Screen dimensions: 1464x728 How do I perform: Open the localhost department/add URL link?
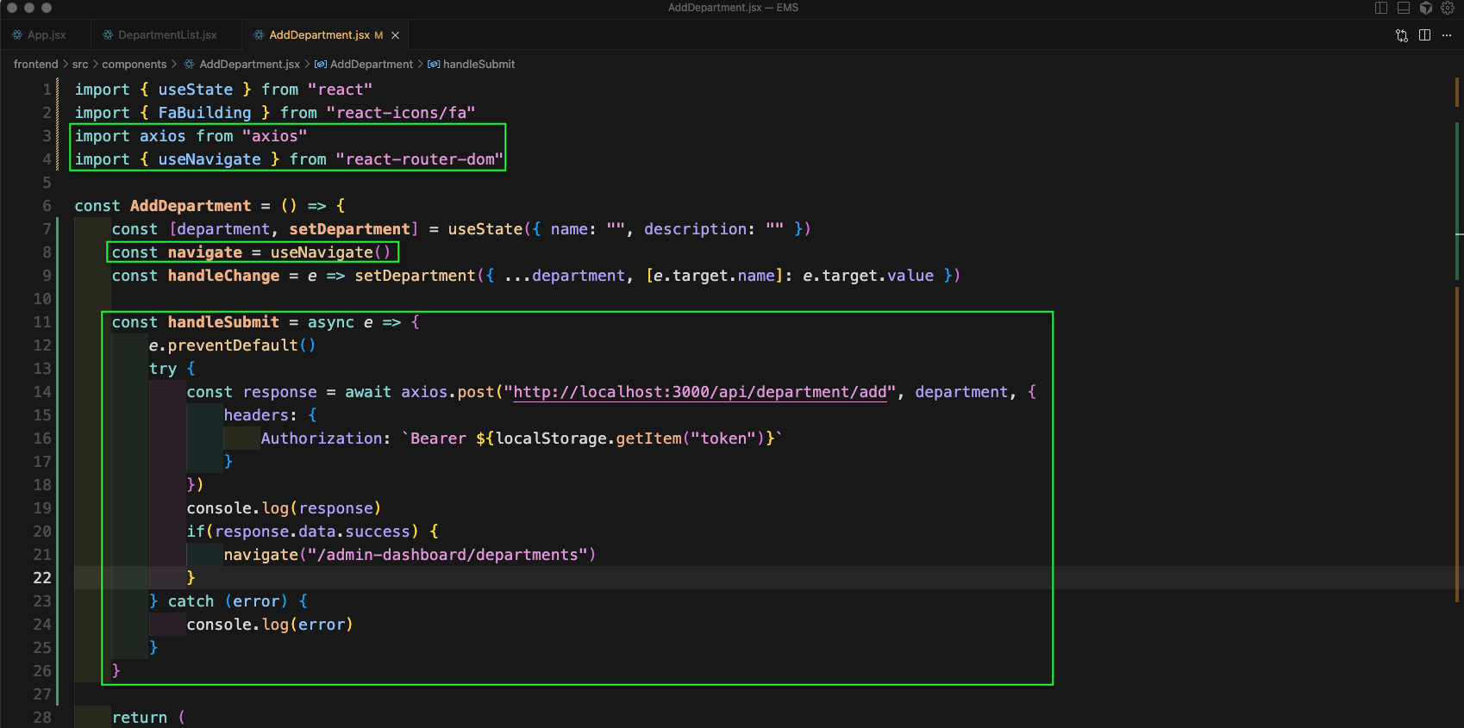click(x=699, y=392)
